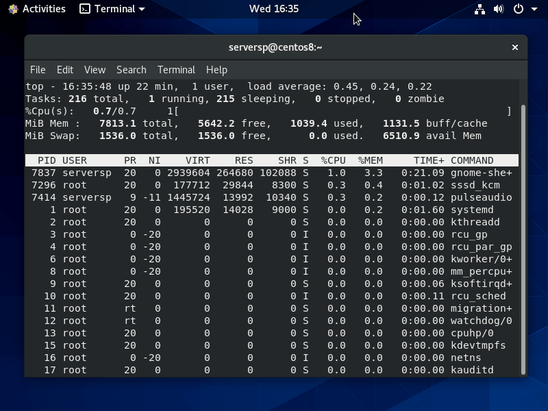Click the Terminal app icon in top bar
This screenshot has width=548, height=411.
tap(85, 9)
